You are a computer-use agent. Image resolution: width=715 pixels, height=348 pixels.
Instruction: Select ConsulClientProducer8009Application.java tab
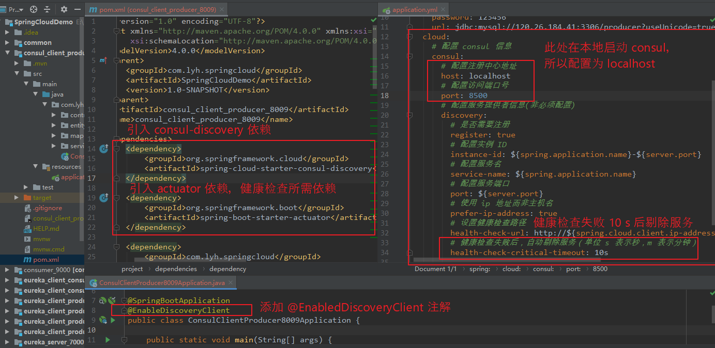click(x=161, y=283)
